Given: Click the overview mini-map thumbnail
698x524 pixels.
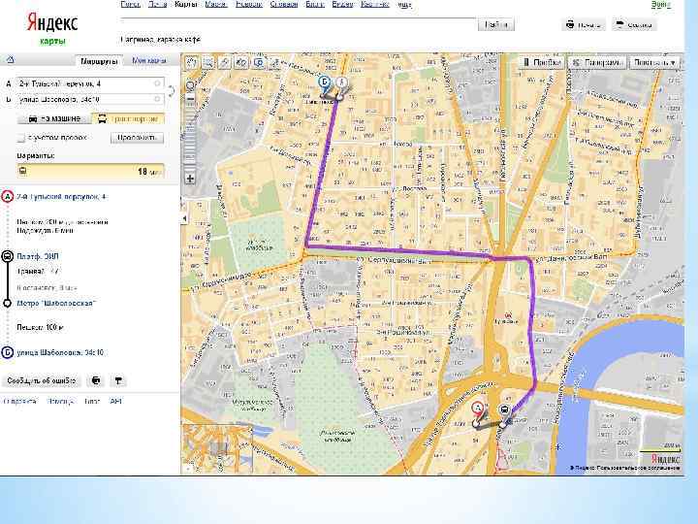Looking at the screenshot, I should [x=218, y=449].
